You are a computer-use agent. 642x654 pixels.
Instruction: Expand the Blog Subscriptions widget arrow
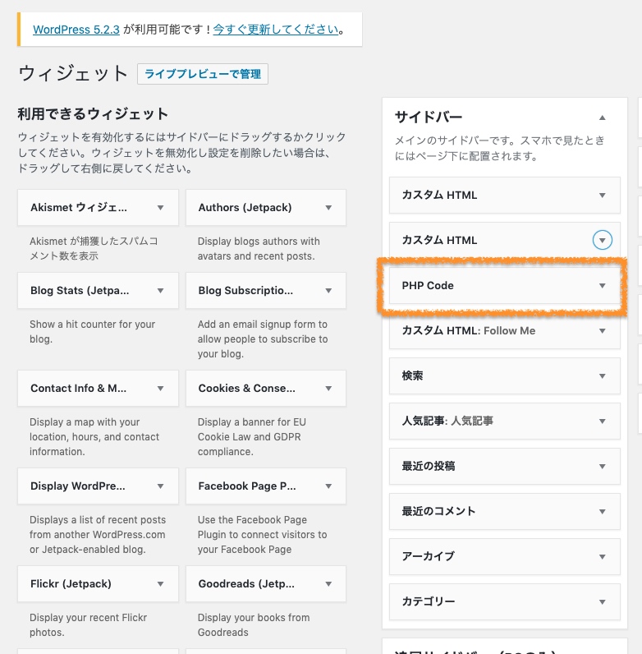tap(328, 291)
